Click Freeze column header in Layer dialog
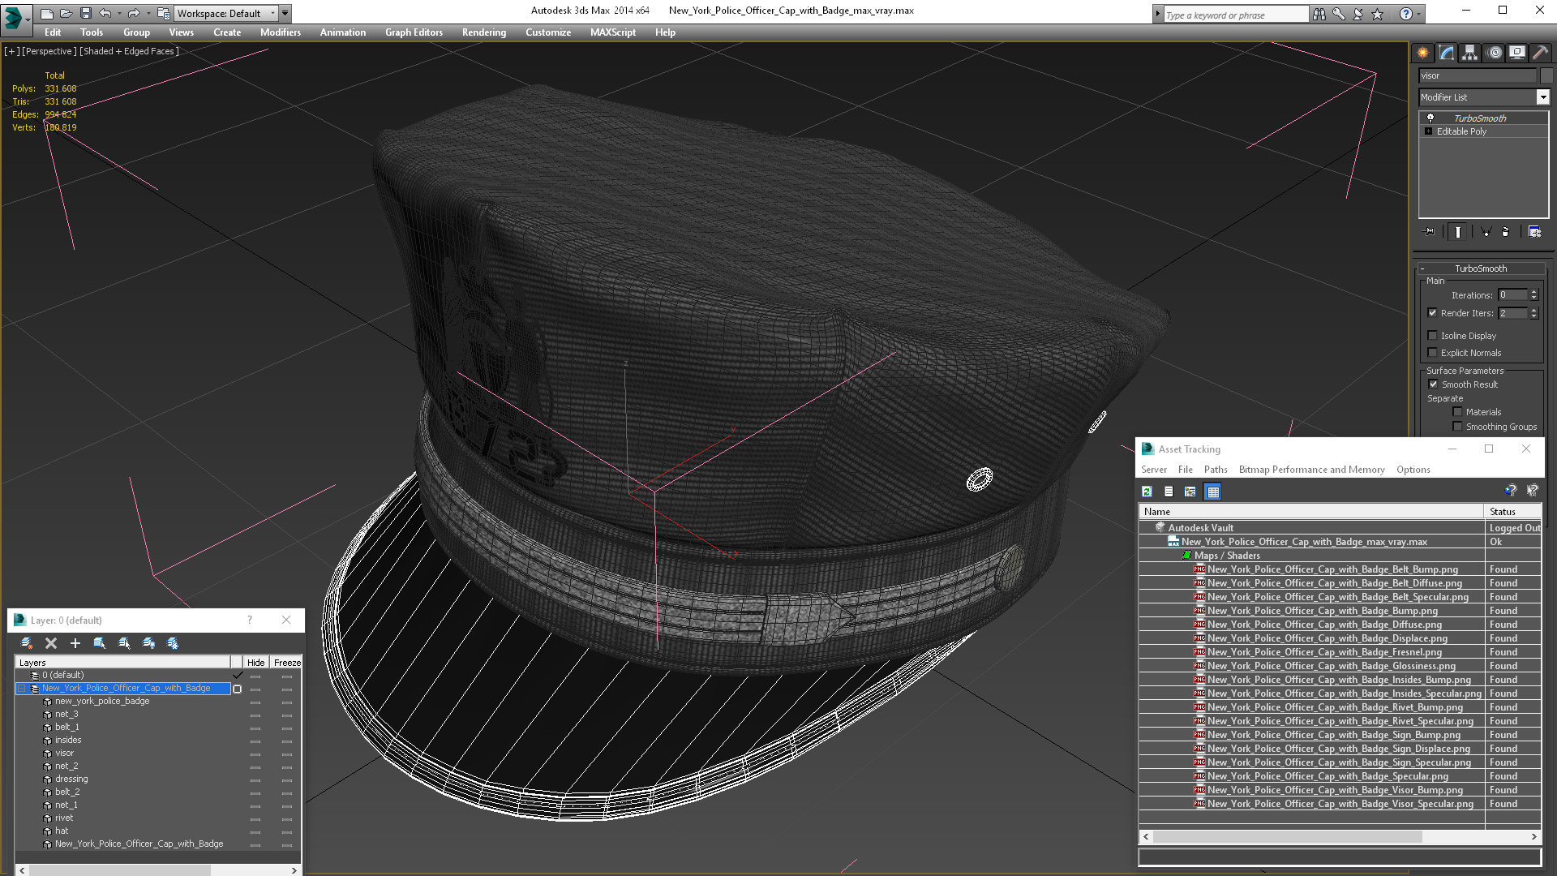Viewport: 1557px width, 876px height. pos(287,663)
